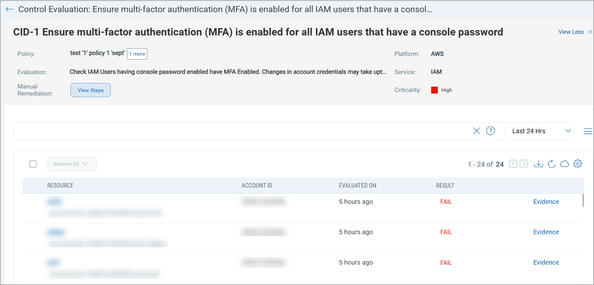
Task: Go to previous page of results
Action: [513, 164]
